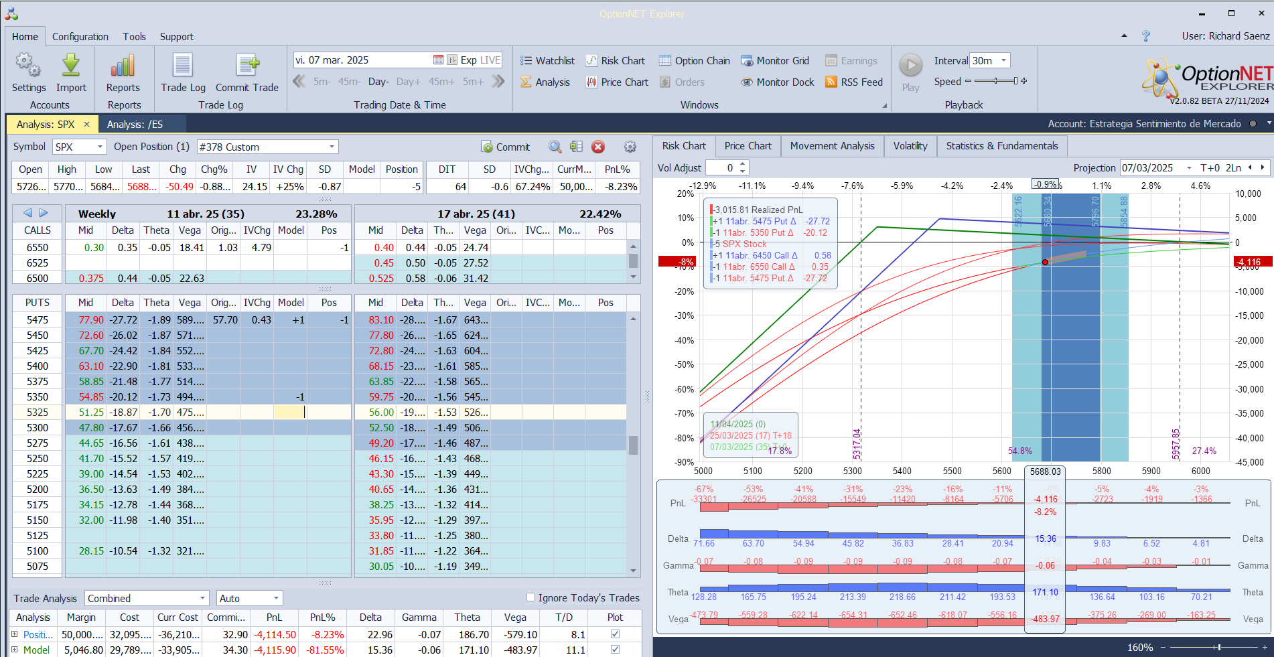Open the Support ribbon tab

point(177,37)
